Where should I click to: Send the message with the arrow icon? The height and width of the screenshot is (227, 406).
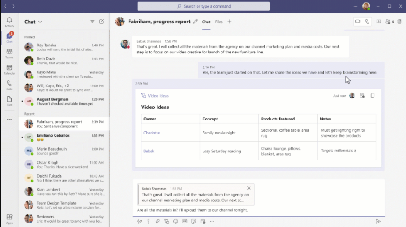pos(378,221)
